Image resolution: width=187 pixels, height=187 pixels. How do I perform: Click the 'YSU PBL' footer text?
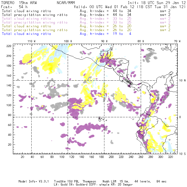pyautogui.click(x=73, y=181)
